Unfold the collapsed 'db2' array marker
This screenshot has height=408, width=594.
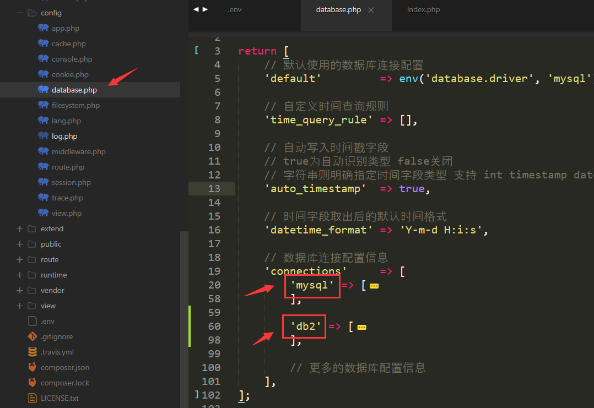(x=362, y=327)
